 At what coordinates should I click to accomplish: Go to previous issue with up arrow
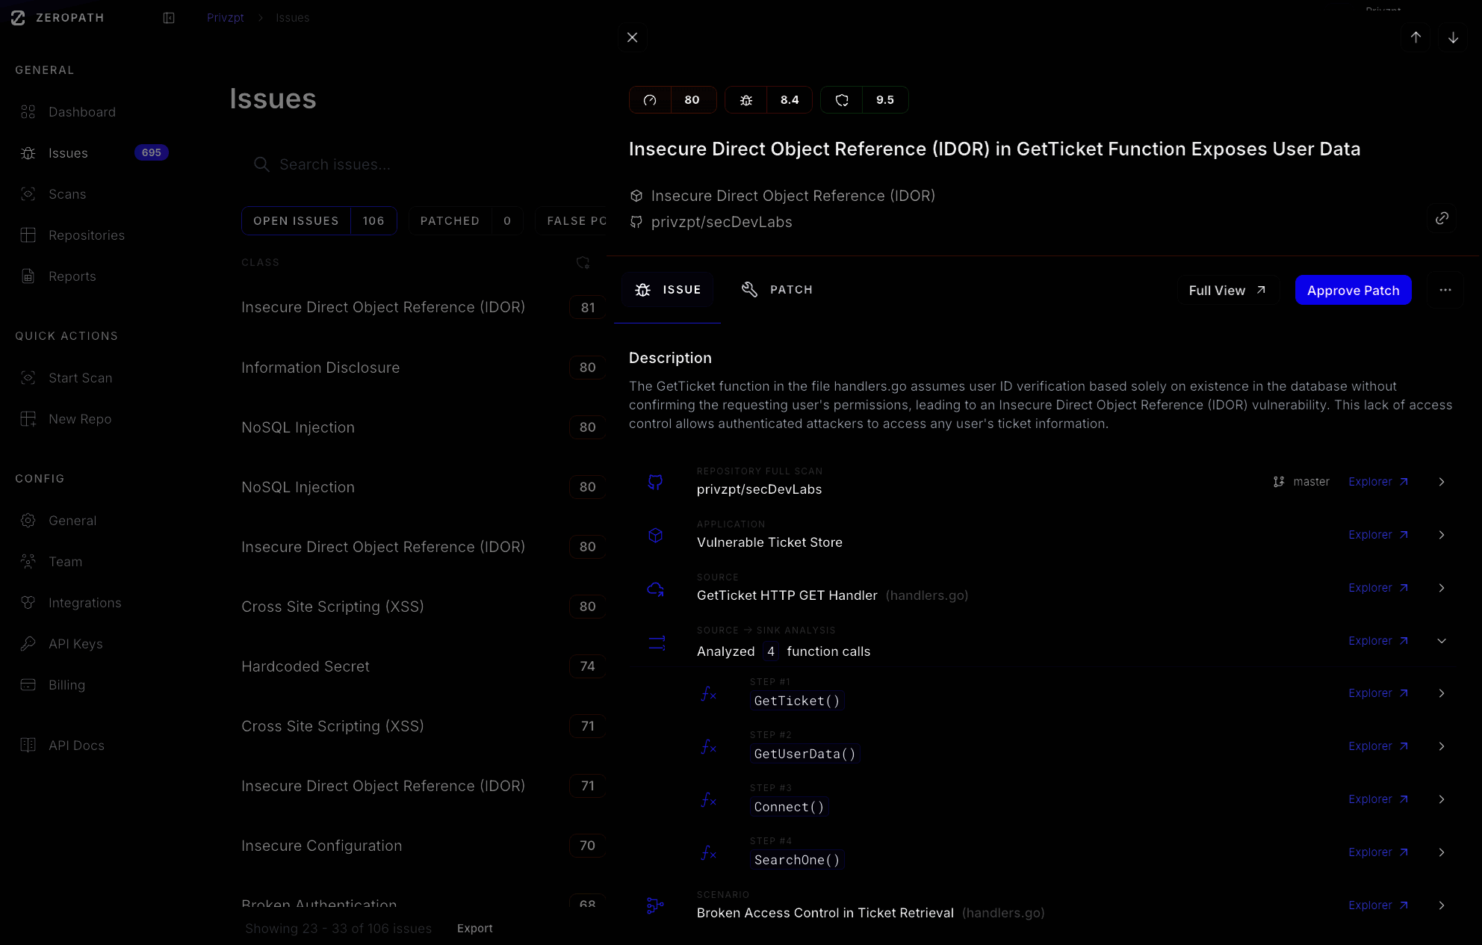click(x=1416, y=37)
